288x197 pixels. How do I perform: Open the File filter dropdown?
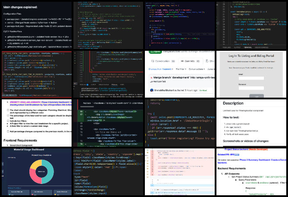tap(181, 69)
